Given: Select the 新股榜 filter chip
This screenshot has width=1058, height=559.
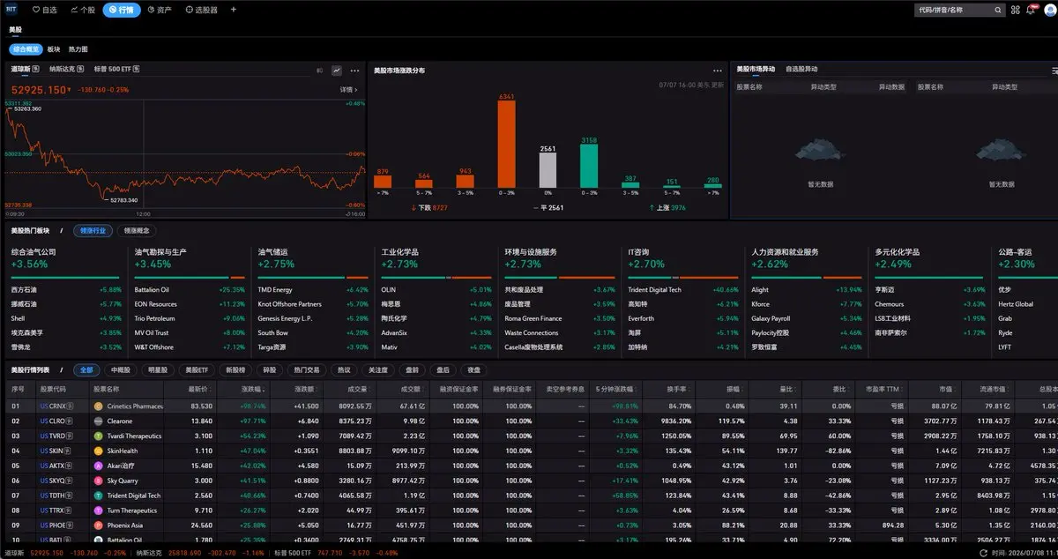Looking at the screenshot, I should 235,370.
